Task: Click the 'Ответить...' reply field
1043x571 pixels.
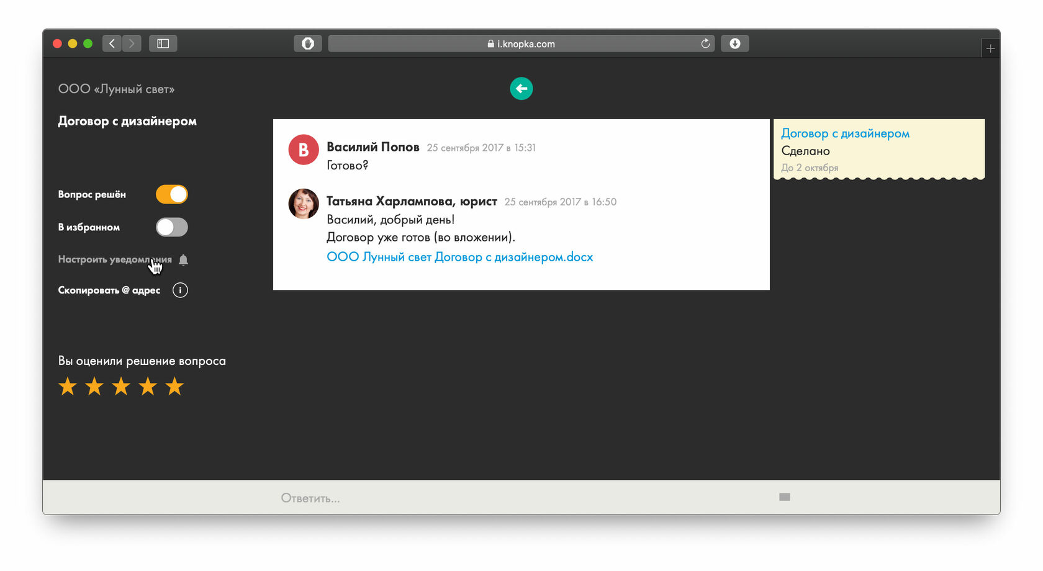Action: click(521, 498)
